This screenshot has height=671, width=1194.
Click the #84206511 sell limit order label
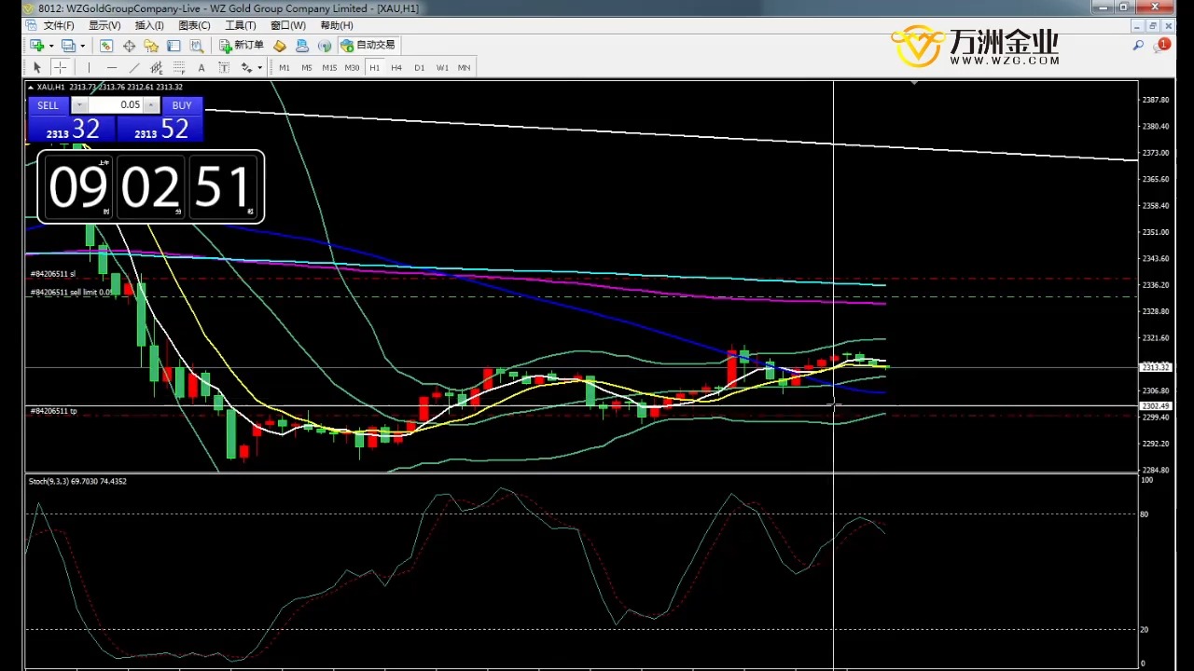[72, 292]
